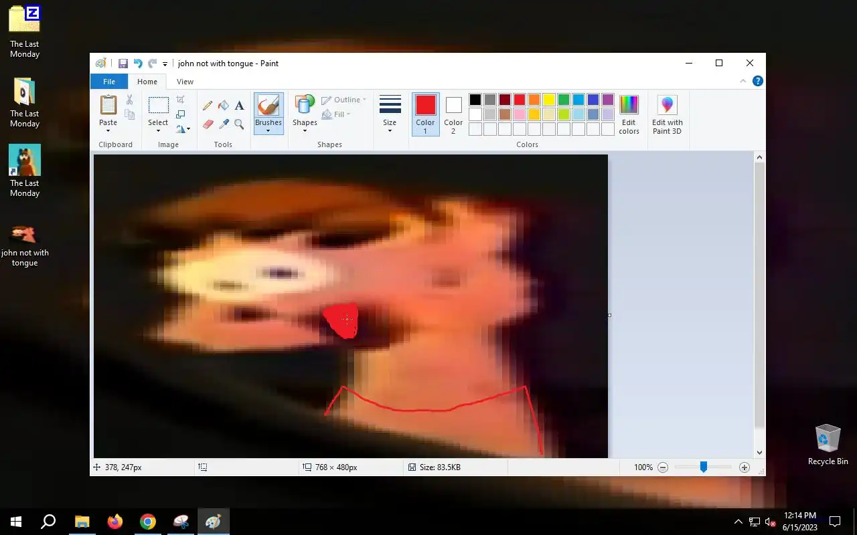Collapse the ribbon with the chevron

click(x=743, y=81)
